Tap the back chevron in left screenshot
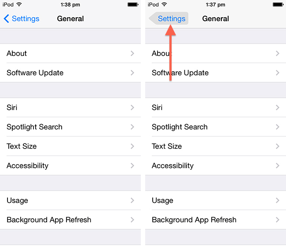The width and height of the screenshot is (286, 250). pyautogui.click(x=6, y=19)
